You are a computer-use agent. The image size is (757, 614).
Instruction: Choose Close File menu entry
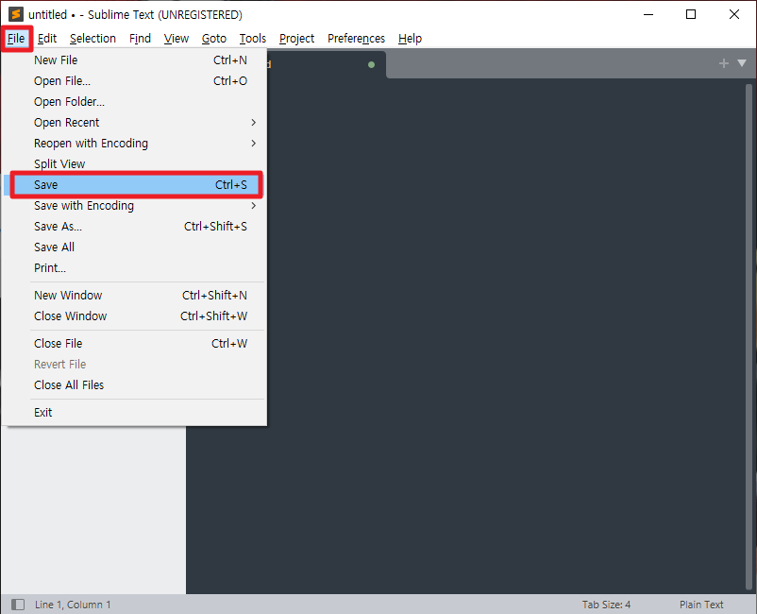(x=134, y=344)
